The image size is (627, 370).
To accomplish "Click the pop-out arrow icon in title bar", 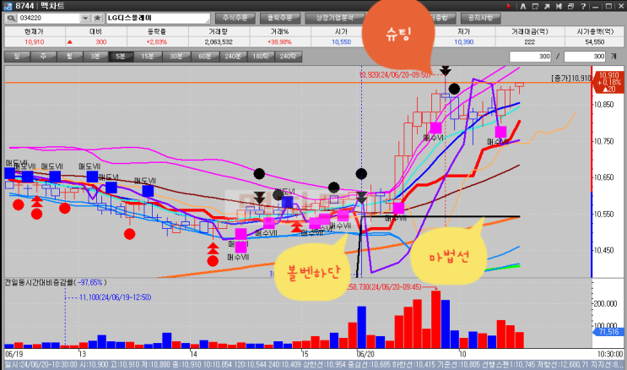I will click(x=547, y=7).
